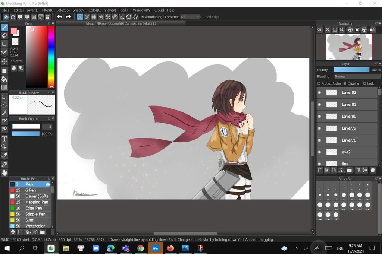Adjust the layer Opacity slider
Viewport: 382px width, 254px height.
[351, 70]
